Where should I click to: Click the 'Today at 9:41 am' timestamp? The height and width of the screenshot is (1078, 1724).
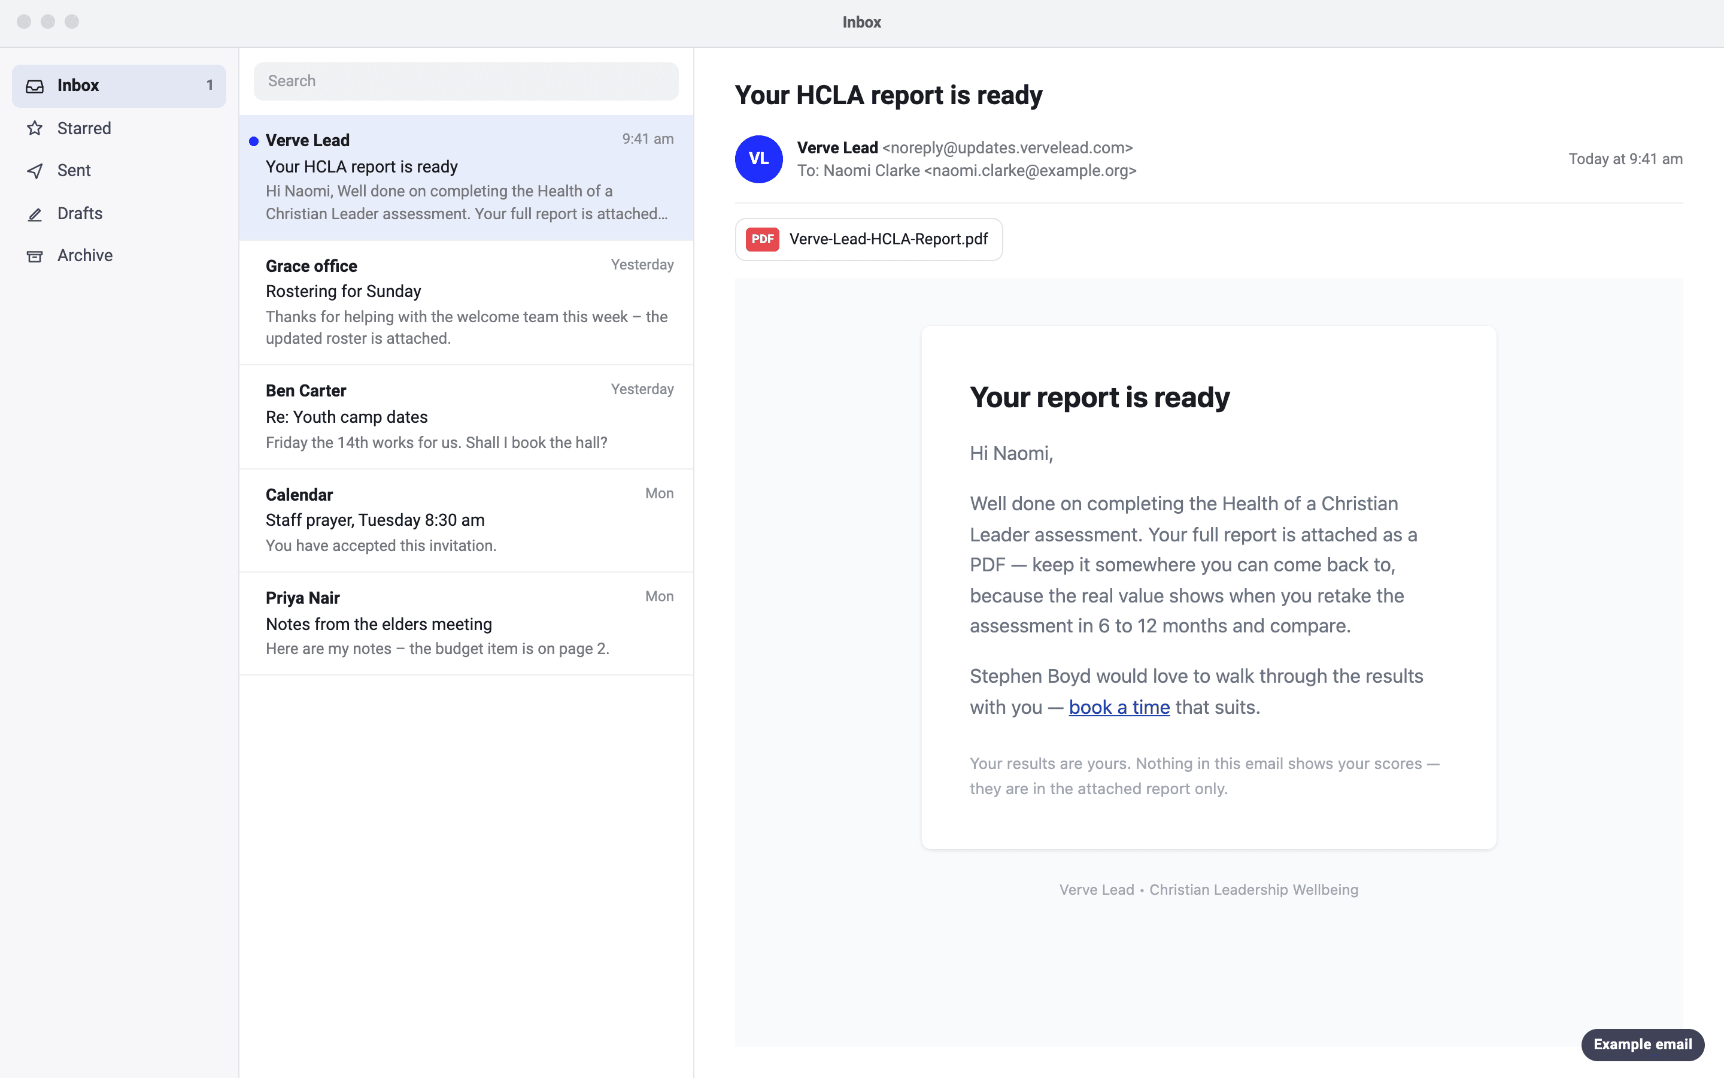tap(1626, 159)
